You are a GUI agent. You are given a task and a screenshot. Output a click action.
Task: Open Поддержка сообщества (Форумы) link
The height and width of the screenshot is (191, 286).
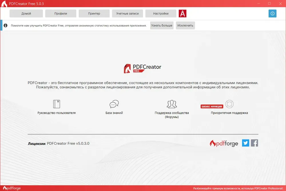[x=172, y=115]
